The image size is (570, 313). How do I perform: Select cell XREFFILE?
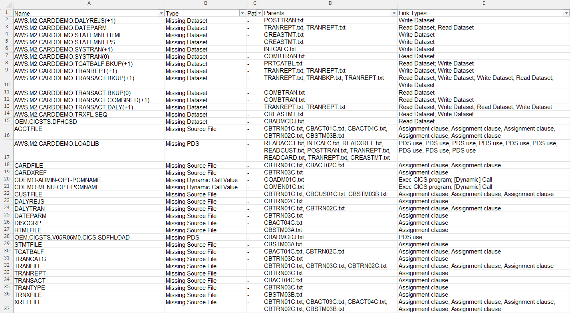[x=89, y=305]
